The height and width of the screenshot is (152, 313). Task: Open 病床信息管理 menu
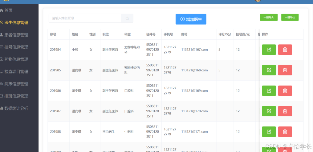[x=19, y=84]
